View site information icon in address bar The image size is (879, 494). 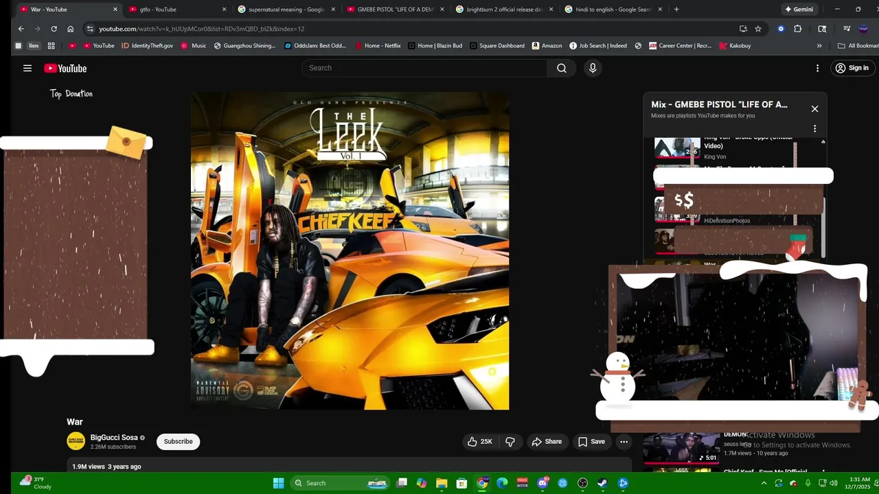tap(89, 29)
